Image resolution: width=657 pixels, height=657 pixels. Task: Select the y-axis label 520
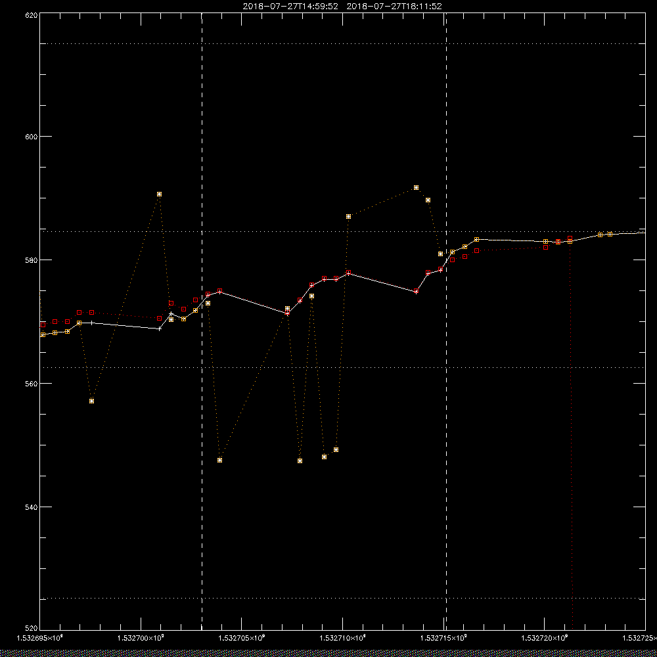[x=32, y=628]
